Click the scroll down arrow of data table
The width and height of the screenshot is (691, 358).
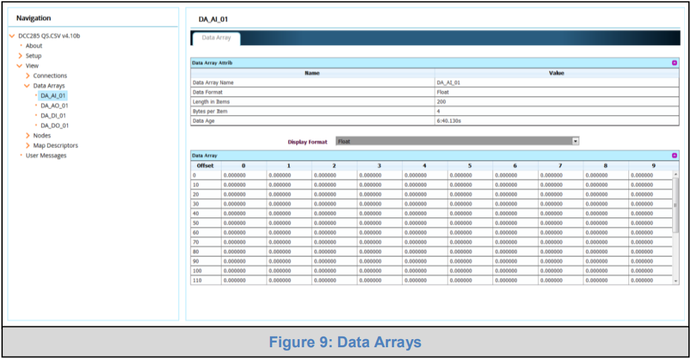click(x=676, y=281)
